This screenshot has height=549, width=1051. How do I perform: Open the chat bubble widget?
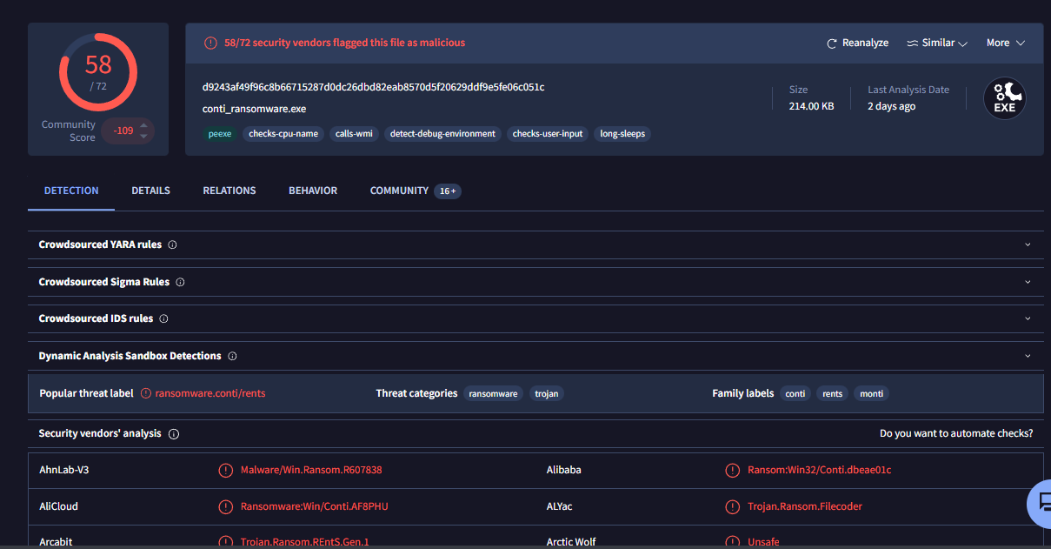(1040, 503)
